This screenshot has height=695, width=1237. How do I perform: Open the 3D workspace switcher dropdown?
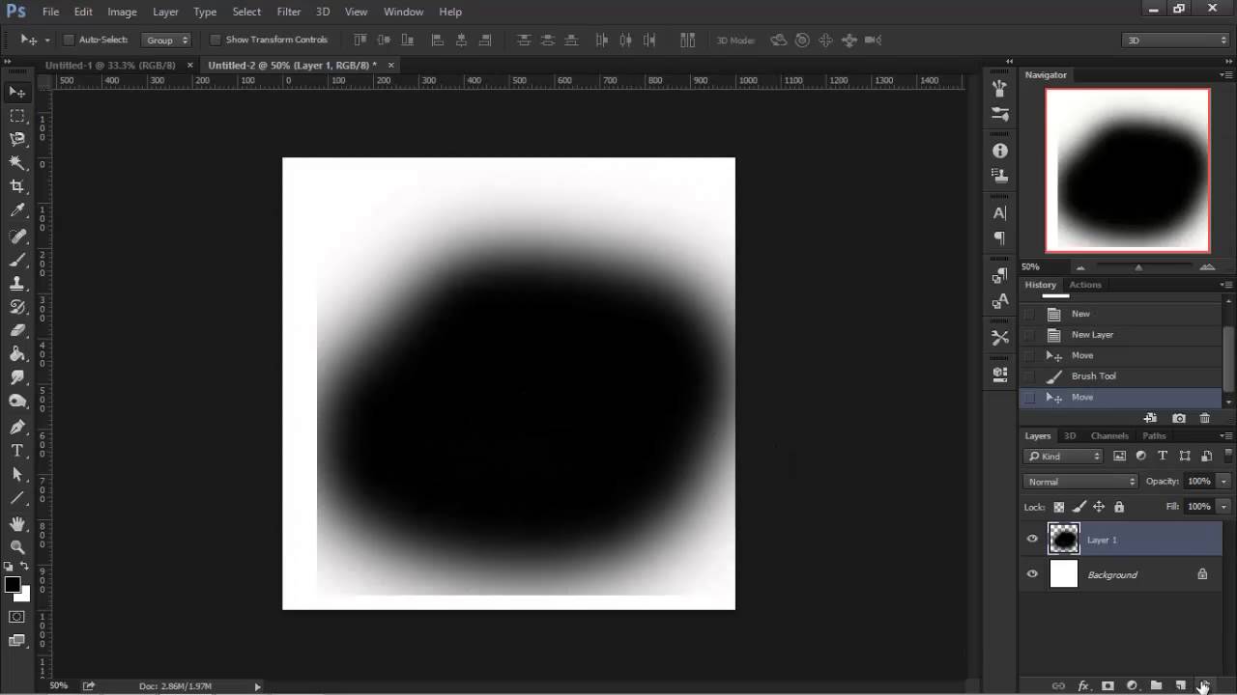tap(1175, 40)
